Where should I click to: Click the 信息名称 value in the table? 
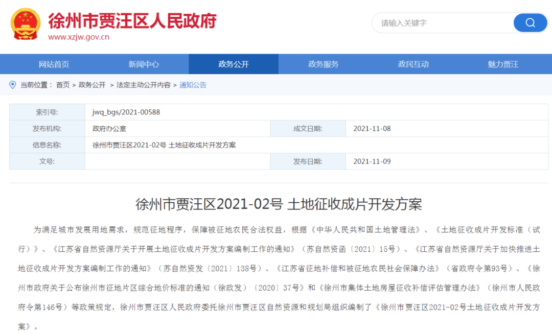coord(164,145)
